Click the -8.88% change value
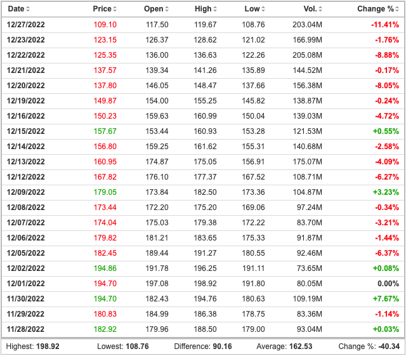The image size is (406, 356). click(387, 55)
